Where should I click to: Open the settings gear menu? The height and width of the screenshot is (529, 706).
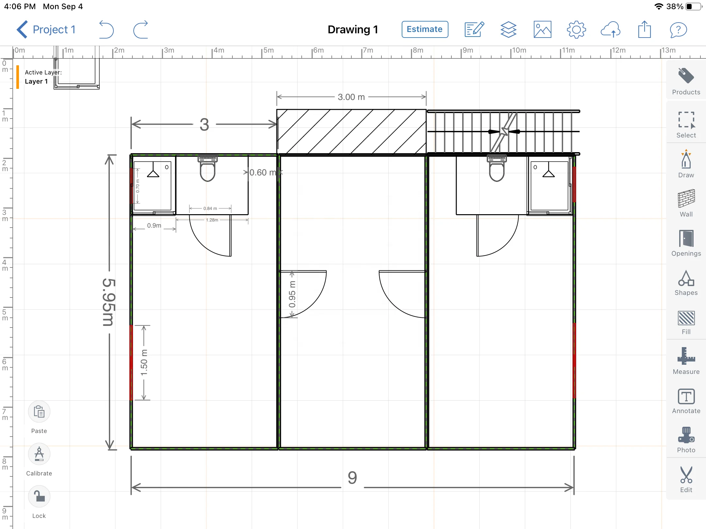(576, 29)
